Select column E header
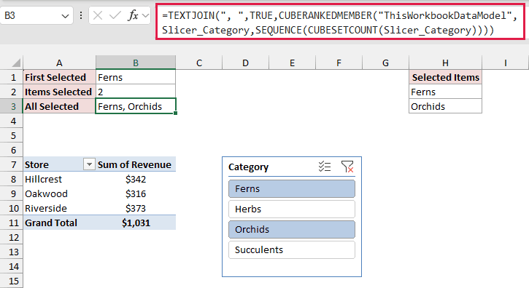Image resolution: width=529 pixels, height=288 pixels. (x=292, y=63)
